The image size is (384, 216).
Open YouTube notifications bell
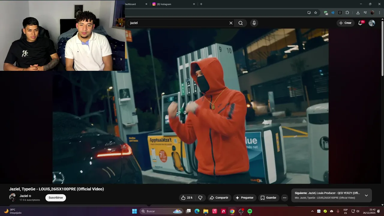(x=361, y=23)
